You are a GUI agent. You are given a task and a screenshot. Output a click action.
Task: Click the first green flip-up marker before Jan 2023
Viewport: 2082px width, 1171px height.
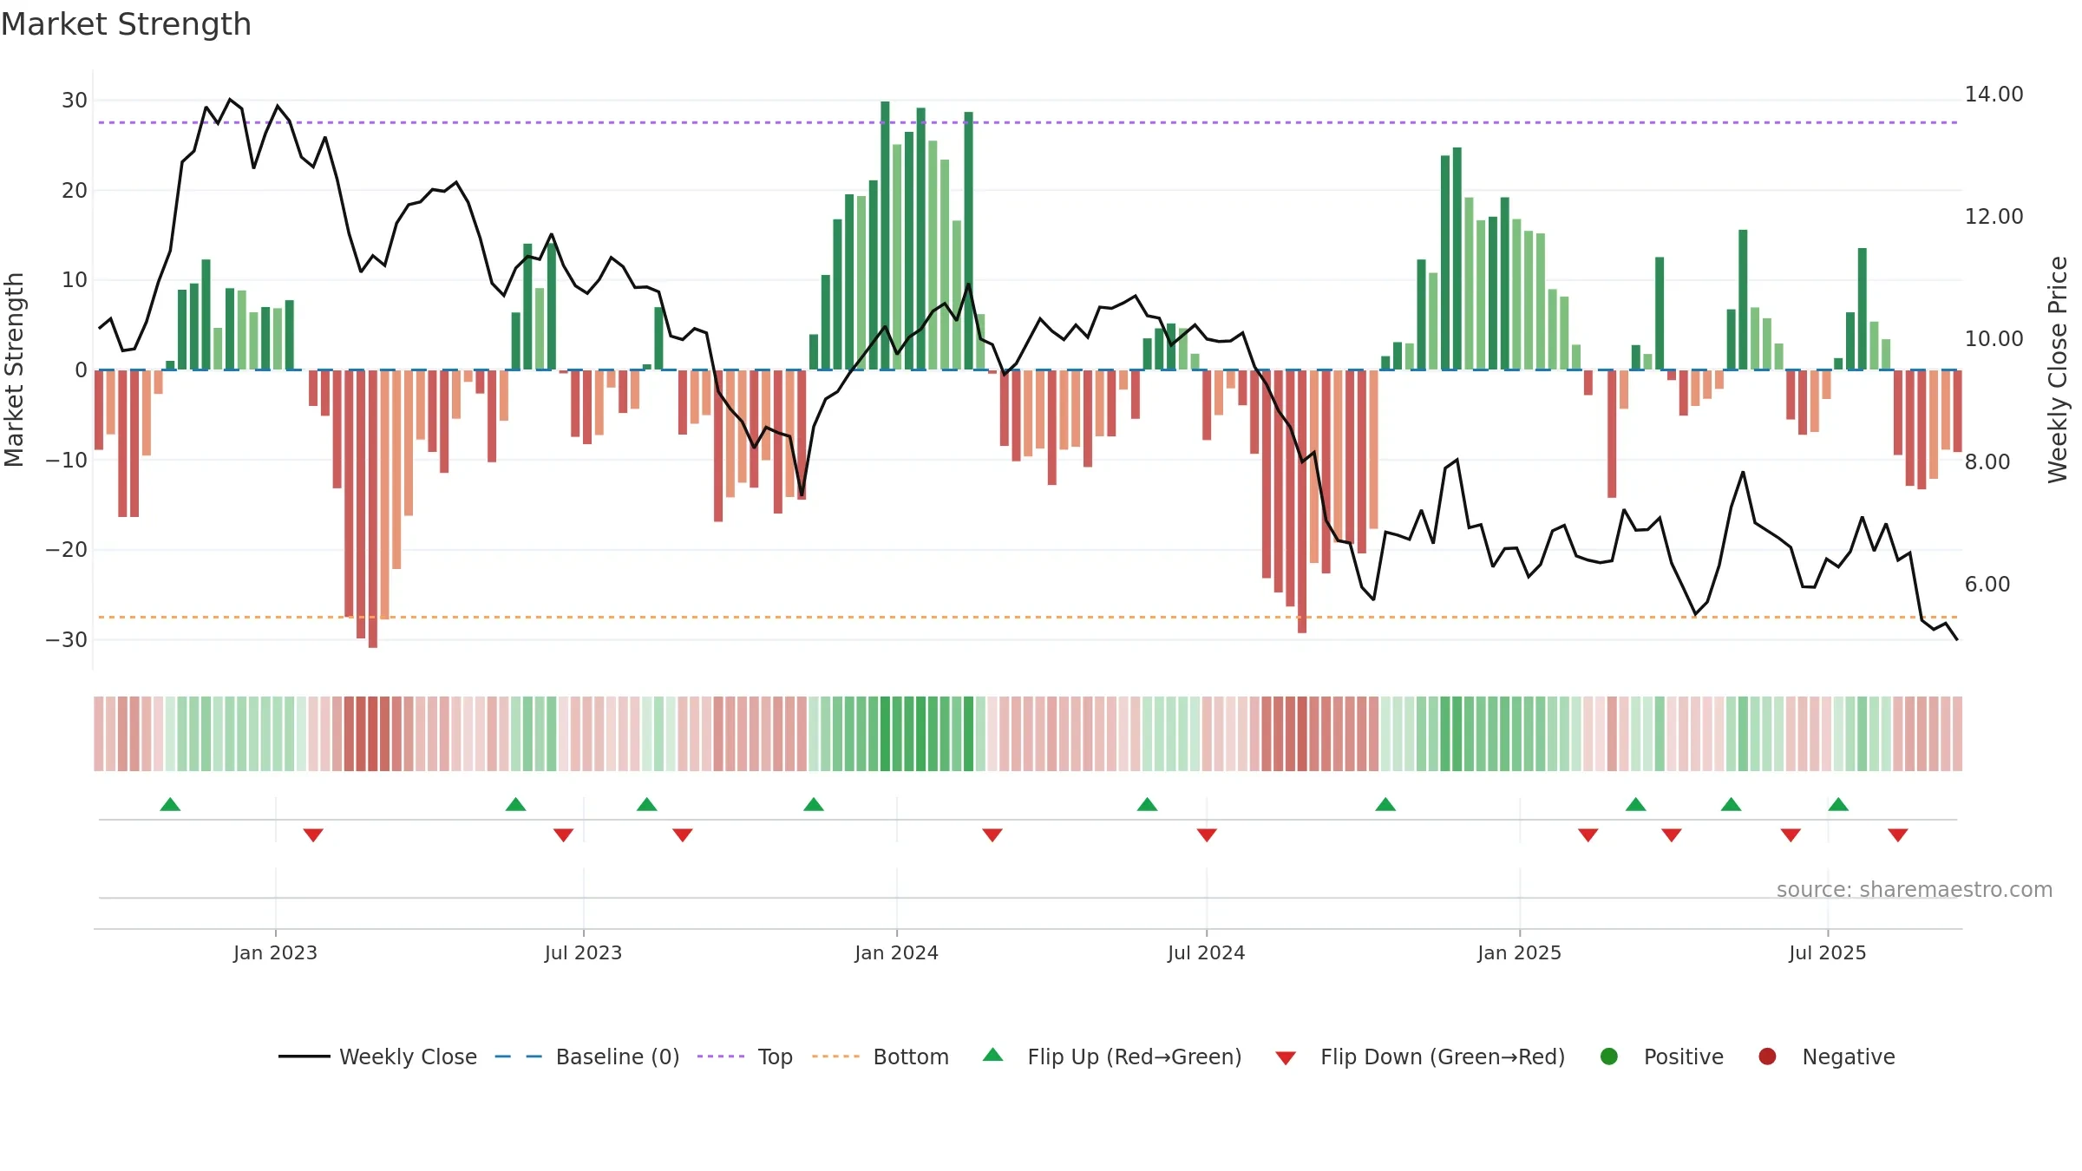click(x=170, y=804)
